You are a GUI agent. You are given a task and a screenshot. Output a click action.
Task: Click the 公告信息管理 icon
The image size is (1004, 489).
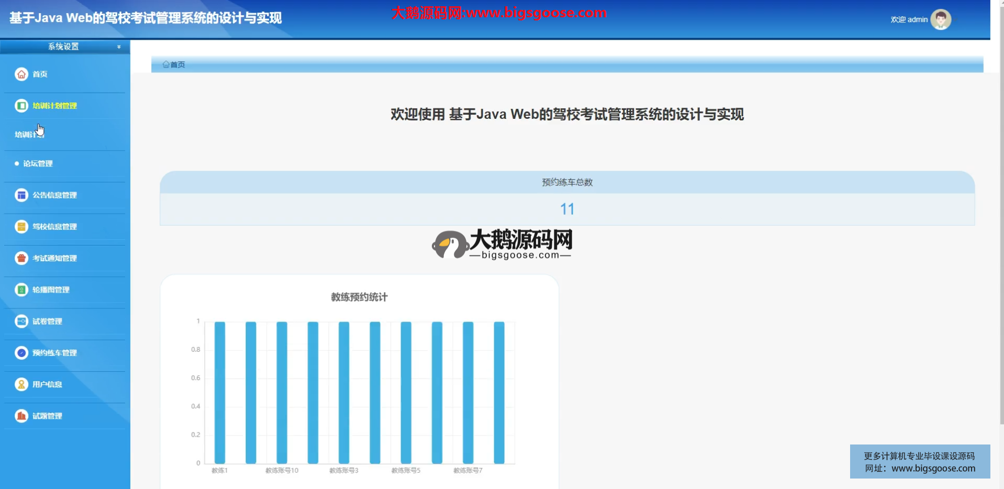point(21,195)
